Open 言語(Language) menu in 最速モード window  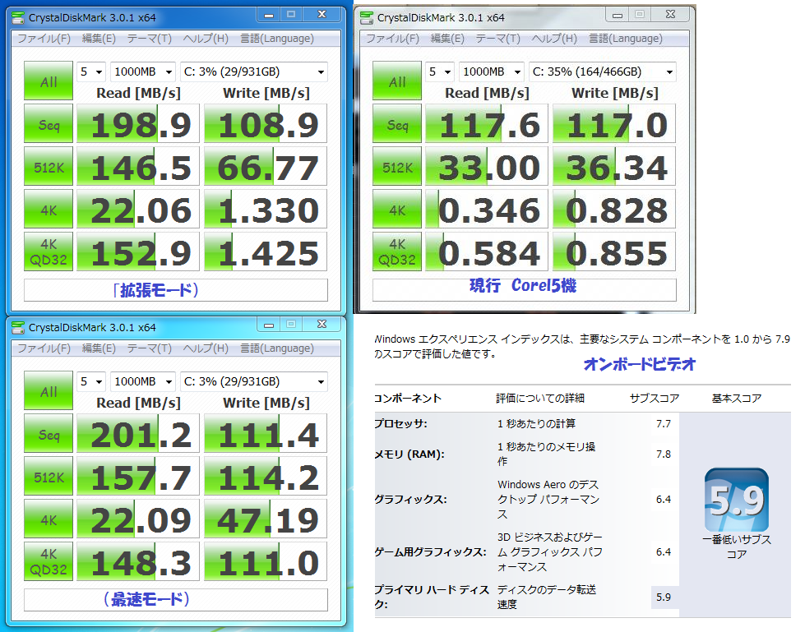[x=277, y=348]
